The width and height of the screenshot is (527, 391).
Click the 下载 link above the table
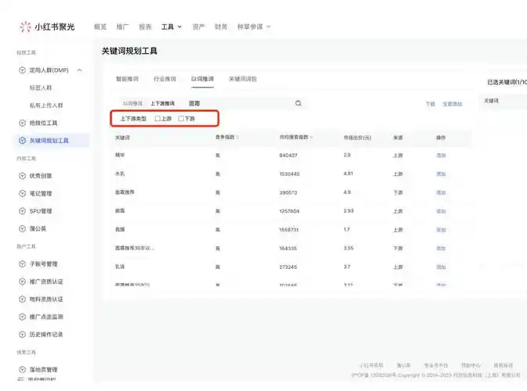[x=430, y=104]
